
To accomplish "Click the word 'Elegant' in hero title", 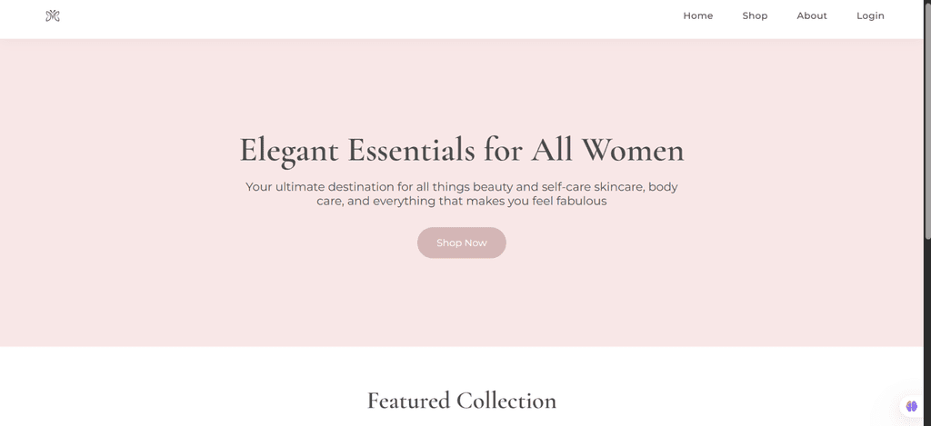I will [288, 151].
